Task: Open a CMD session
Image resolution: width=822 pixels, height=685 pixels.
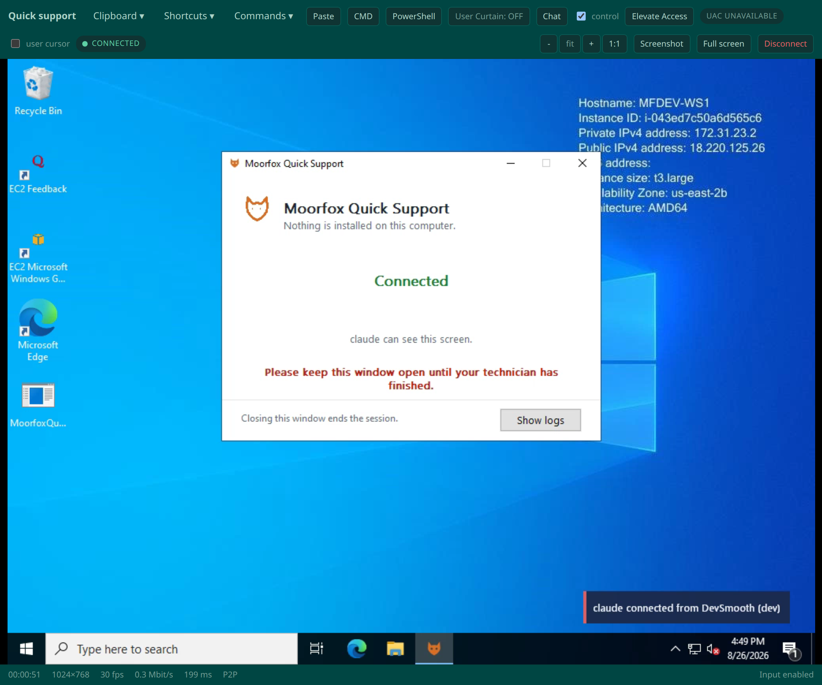Action: pos(363,16)
